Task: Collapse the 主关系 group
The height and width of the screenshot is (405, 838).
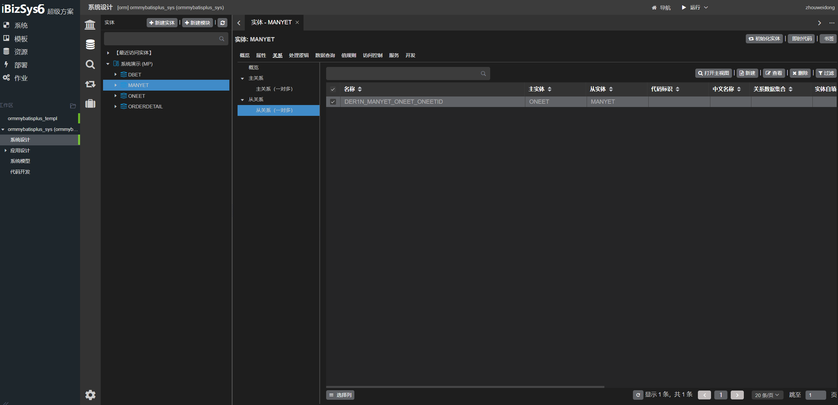Action: pos(242,78)
